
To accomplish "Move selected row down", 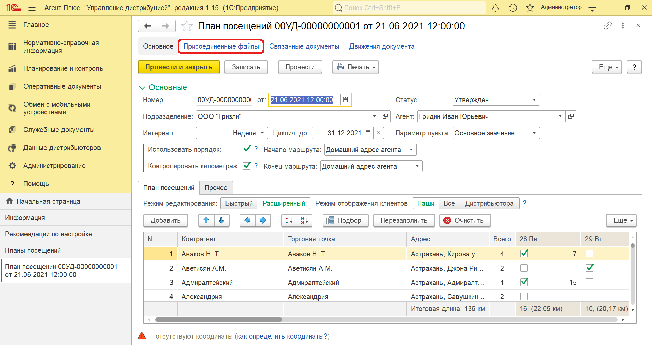I will [x=221, y=220].
